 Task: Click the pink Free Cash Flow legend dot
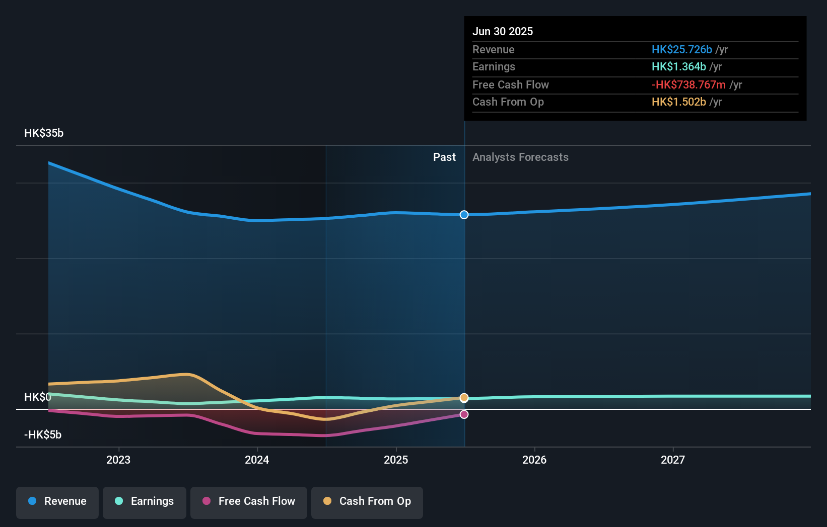(205, 501)
